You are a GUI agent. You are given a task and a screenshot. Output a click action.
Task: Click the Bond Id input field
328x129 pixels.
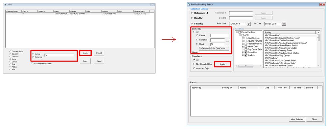coord(241,18)
